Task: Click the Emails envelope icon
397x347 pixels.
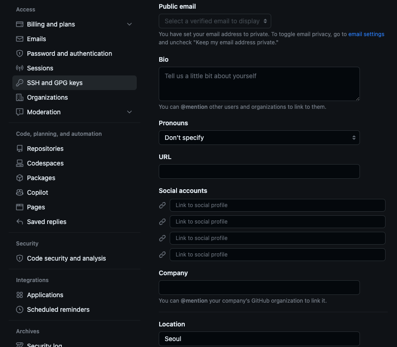Action: [x=20, y=39]
